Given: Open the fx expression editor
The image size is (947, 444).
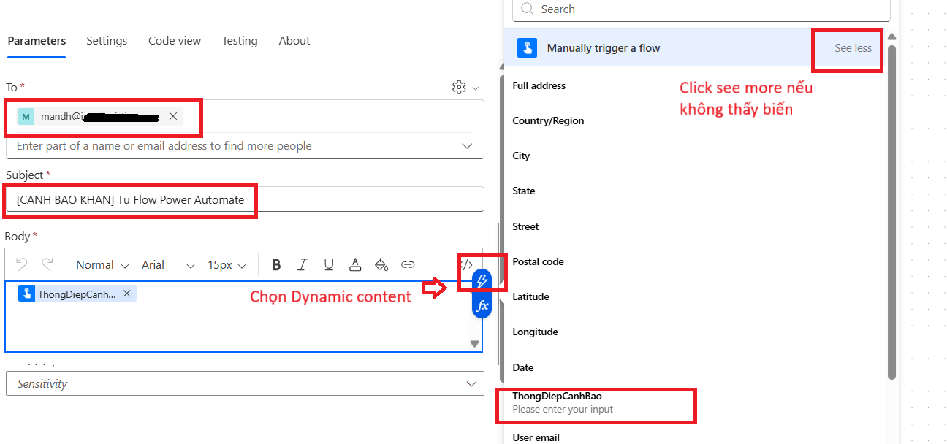Looking at the screenshot, I should tap(482, 306).
